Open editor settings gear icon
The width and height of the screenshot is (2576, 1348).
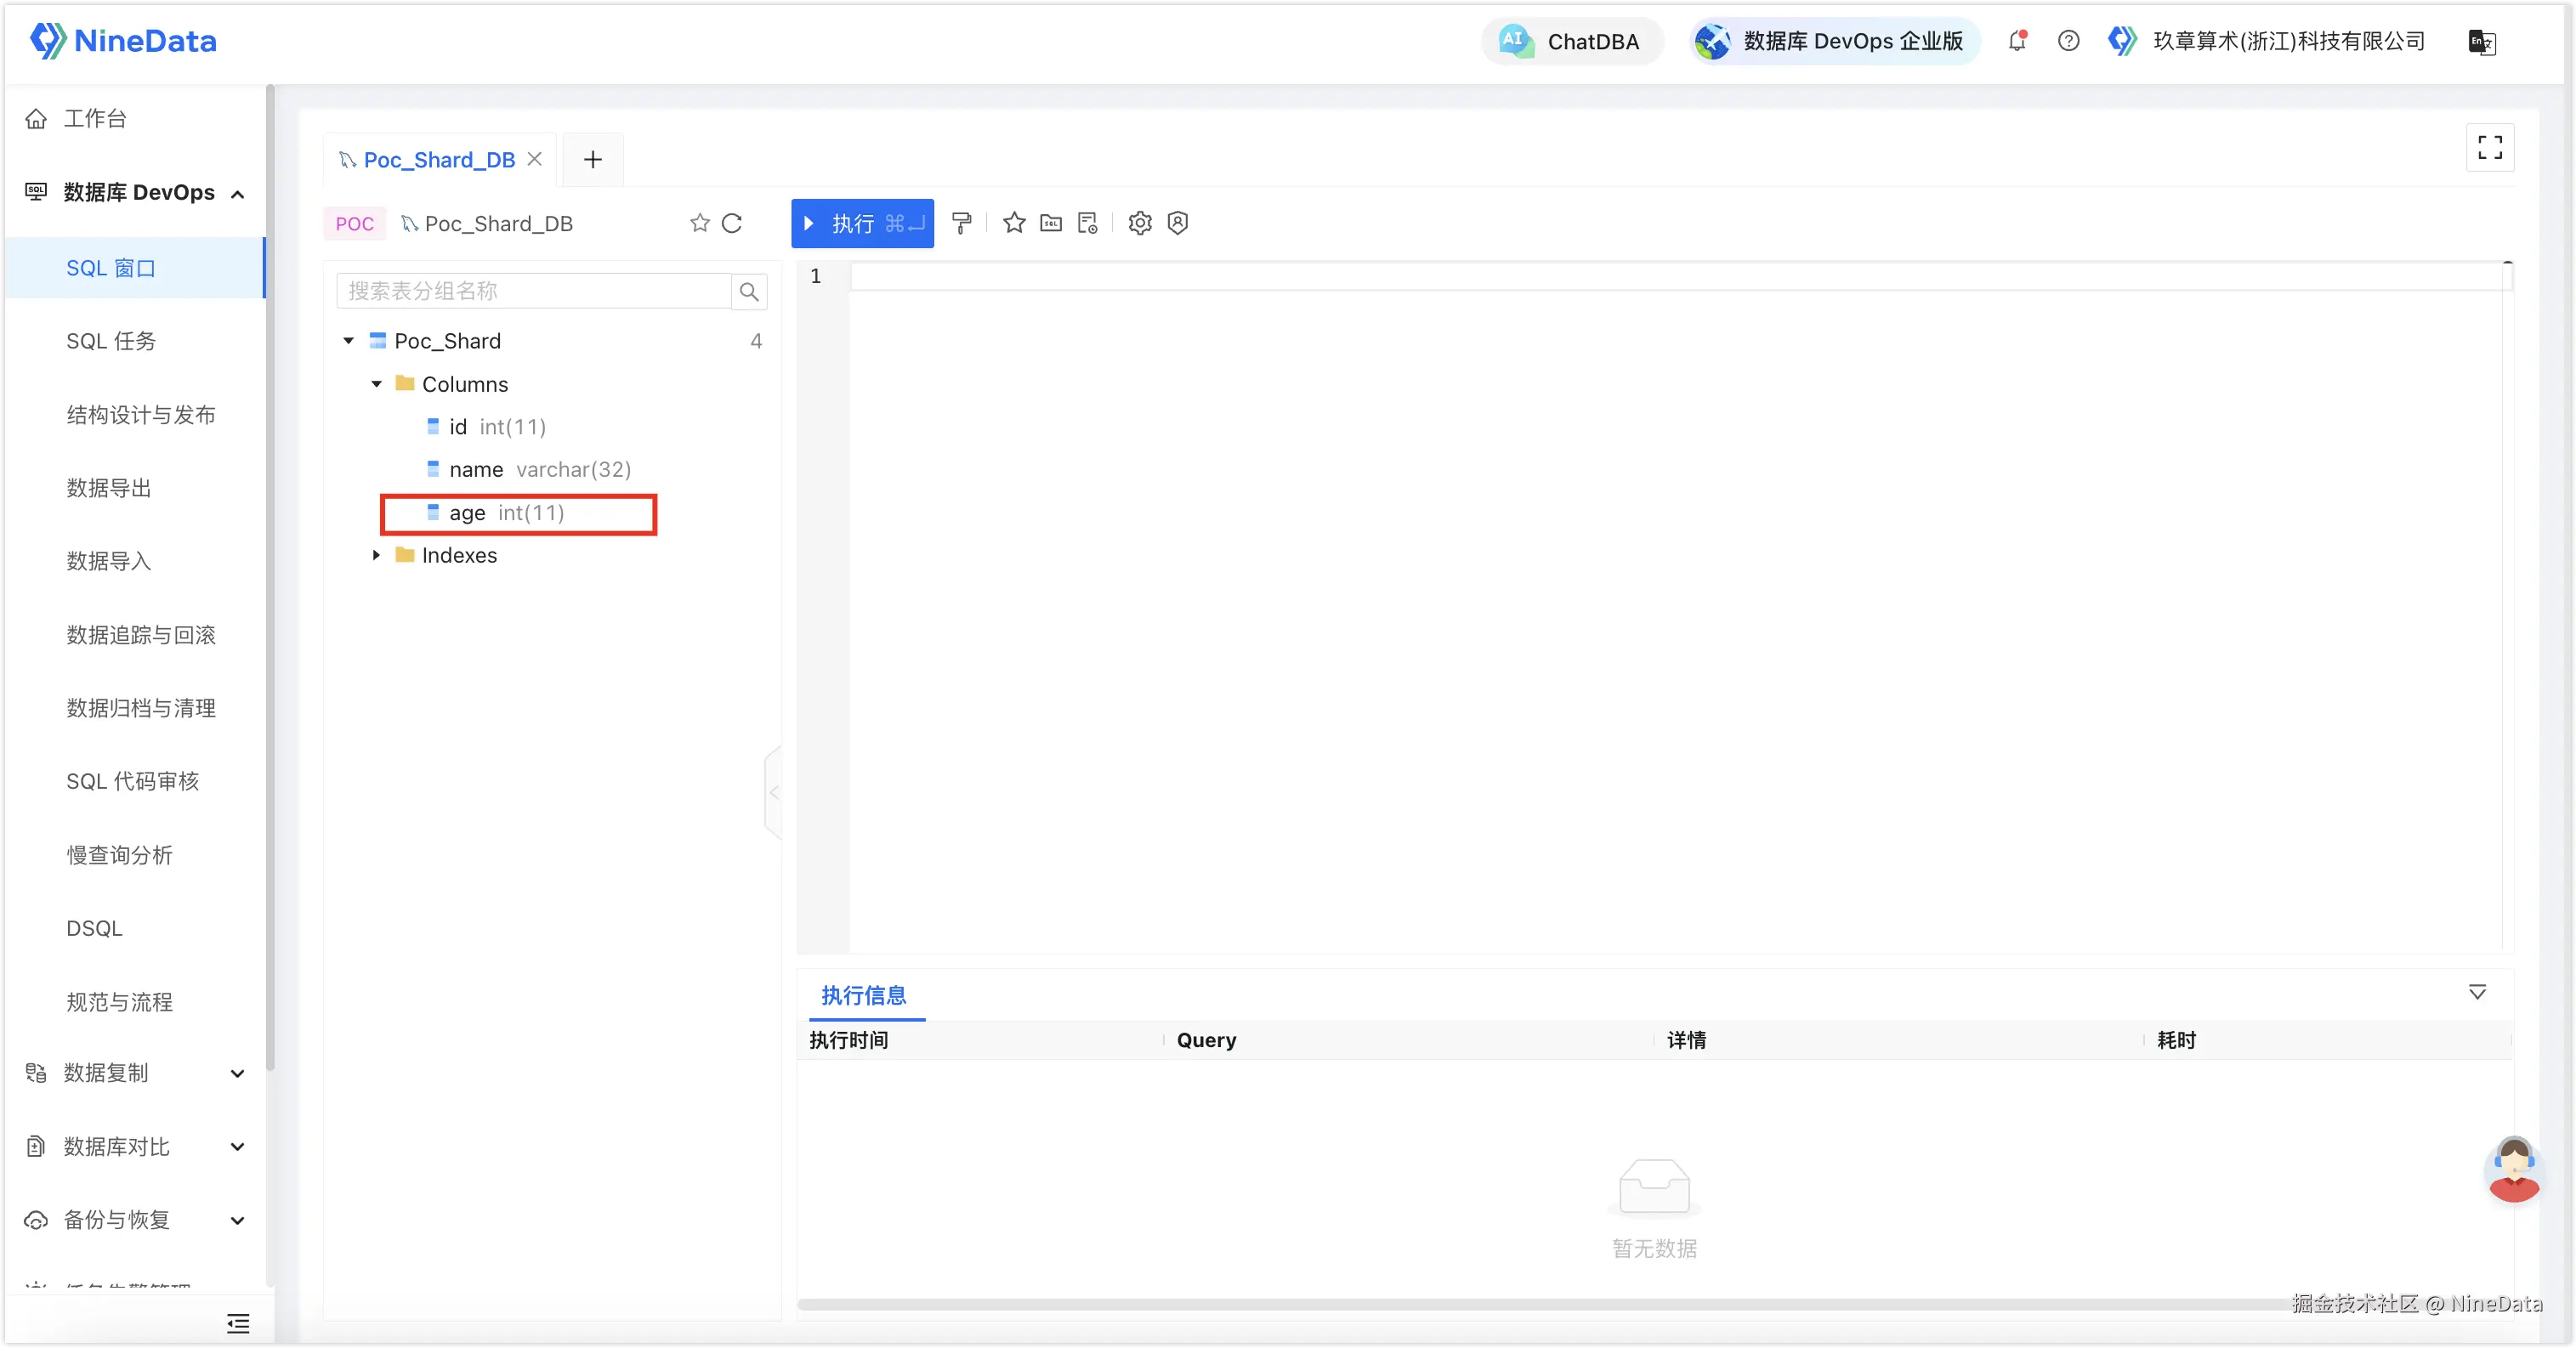coord(1140,223)
